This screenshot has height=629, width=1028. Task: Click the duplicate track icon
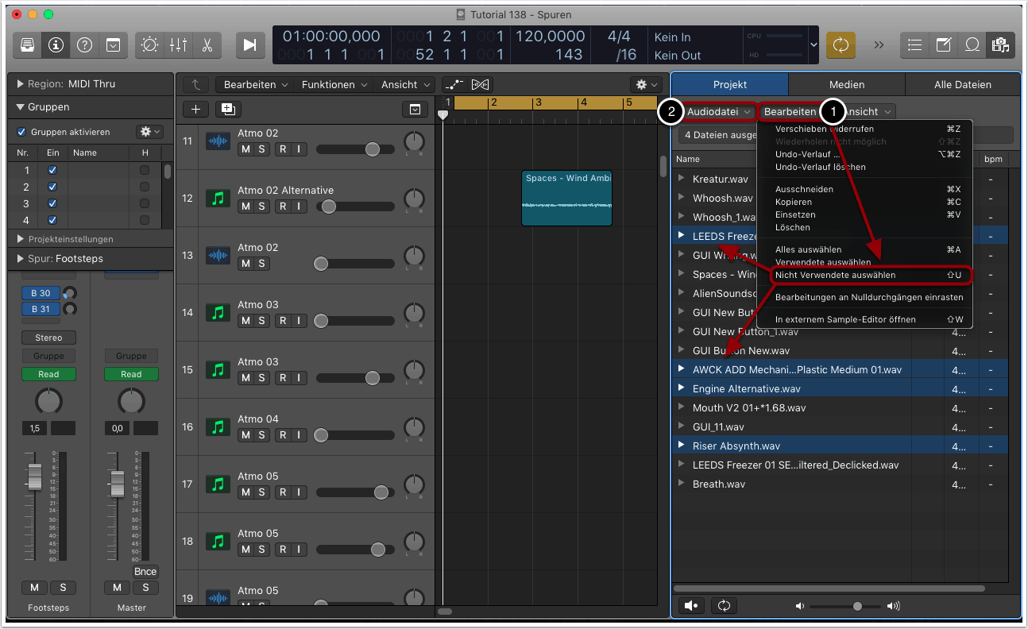tap(228, 110)
